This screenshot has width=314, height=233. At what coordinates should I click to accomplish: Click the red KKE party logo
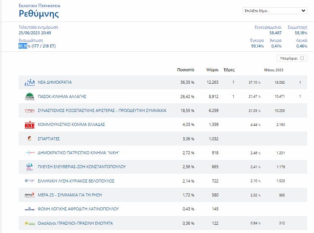(30, 124)
